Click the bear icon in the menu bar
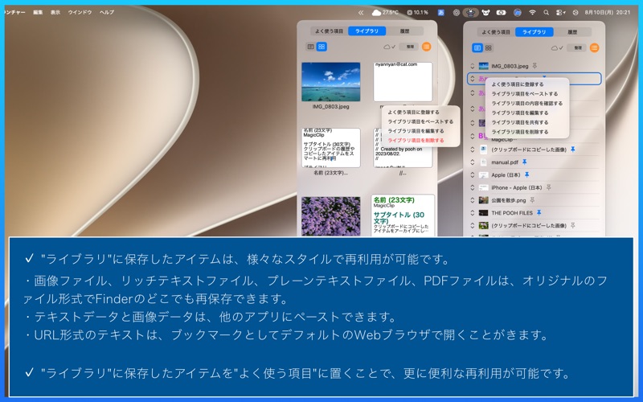 (485, 13)
